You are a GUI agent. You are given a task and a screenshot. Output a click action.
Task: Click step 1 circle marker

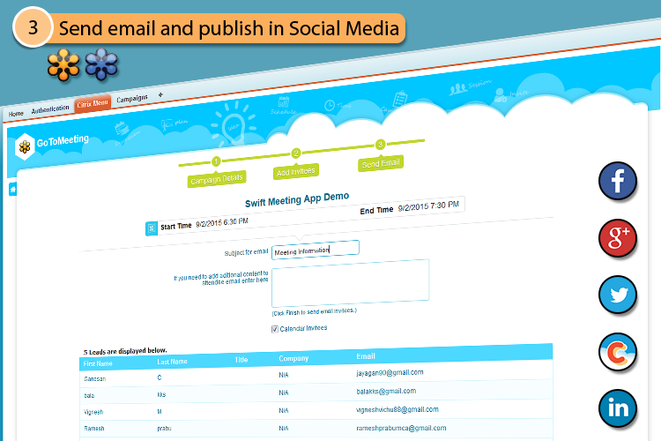tap(216, 161)
